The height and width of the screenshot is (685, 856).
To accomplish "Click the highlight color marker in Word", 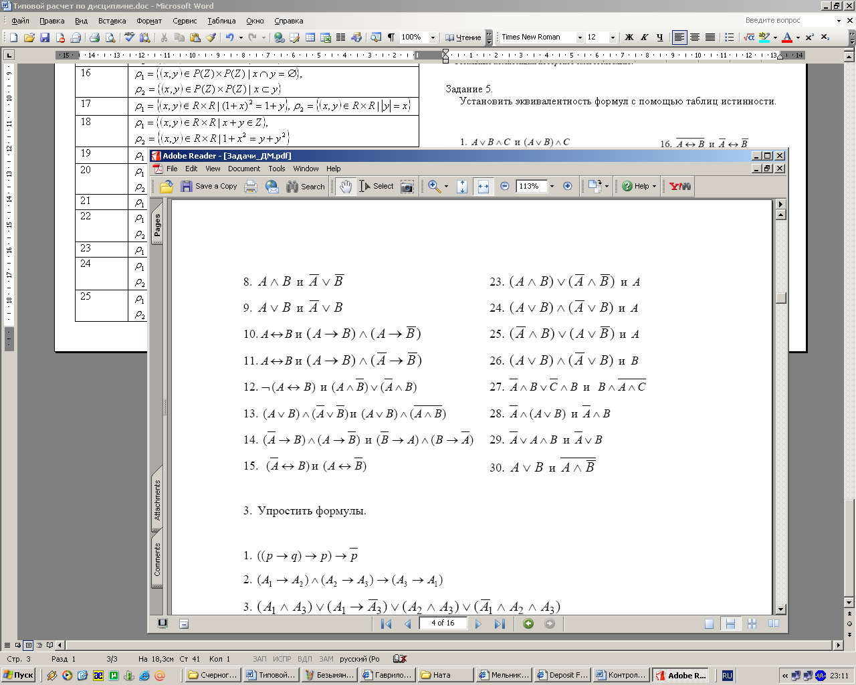I will coord(764,37).
